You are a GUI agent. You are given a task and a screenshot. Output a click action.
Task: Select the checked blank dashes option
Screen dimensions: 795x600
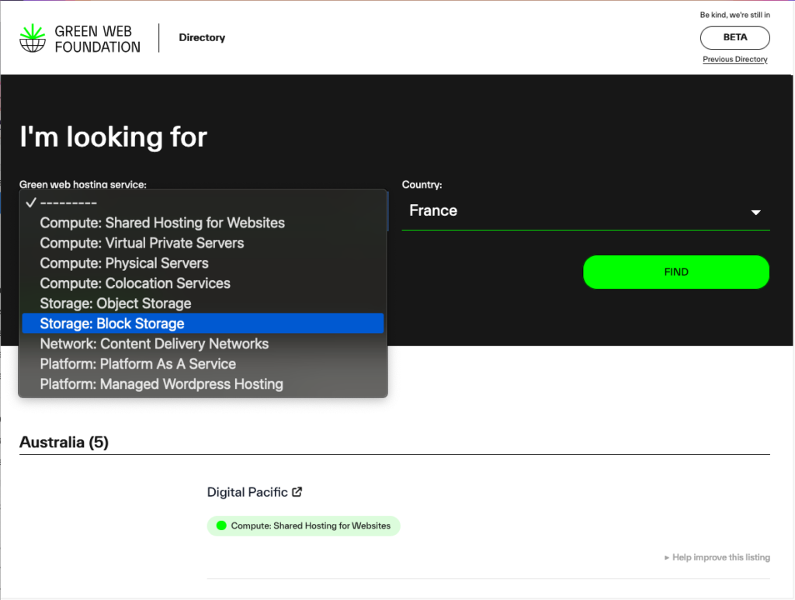(68, 203)
